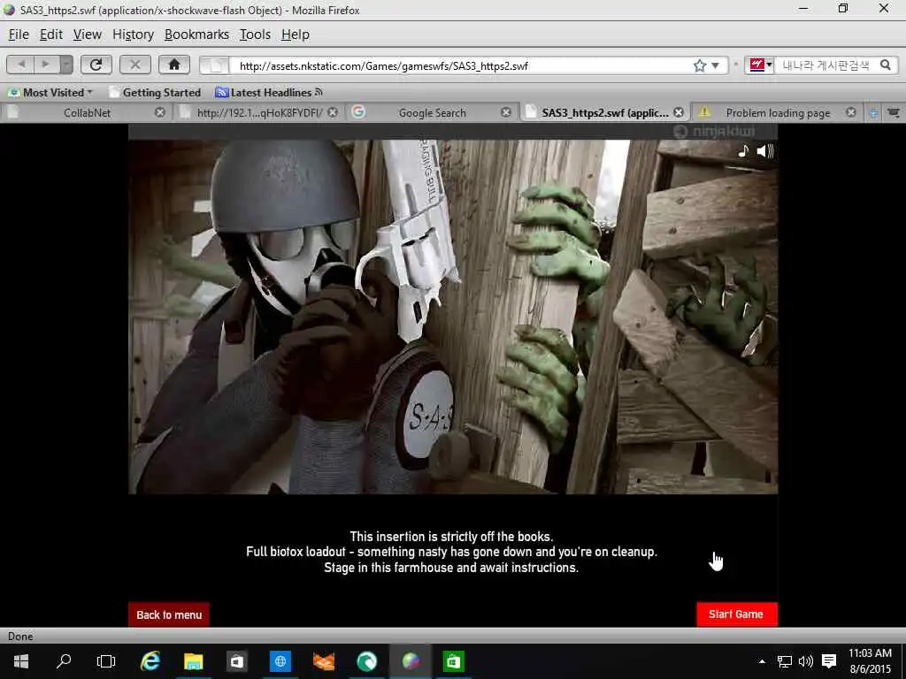Open the Windows Start menu
The image size is (906, 679).
(x=21, y=661)
